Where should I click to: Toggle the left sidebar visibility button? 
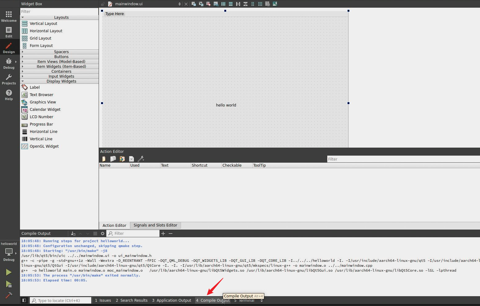[24, 300]
